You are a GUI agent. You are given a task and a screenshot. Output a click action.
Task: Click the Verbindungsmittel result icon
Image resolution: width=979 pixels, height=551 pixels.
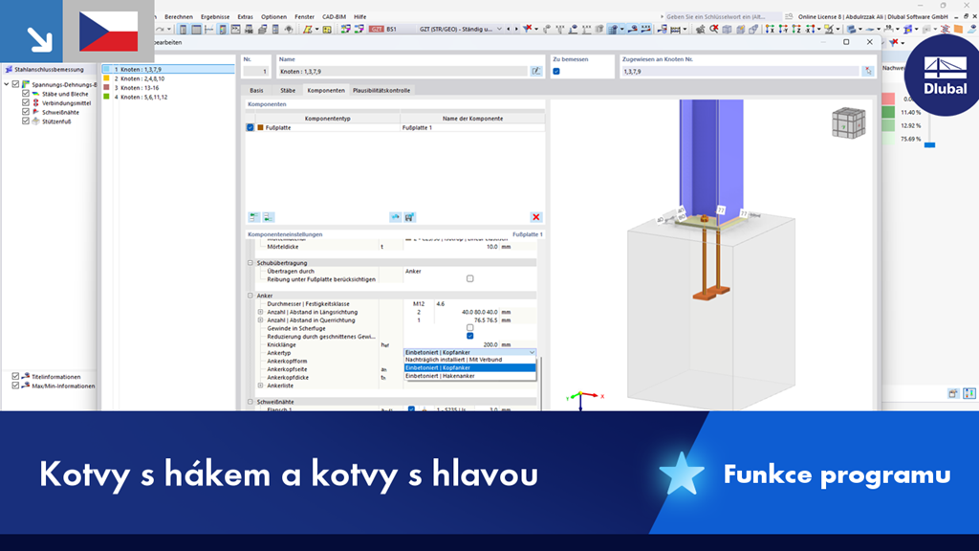[x=35, y=103]
